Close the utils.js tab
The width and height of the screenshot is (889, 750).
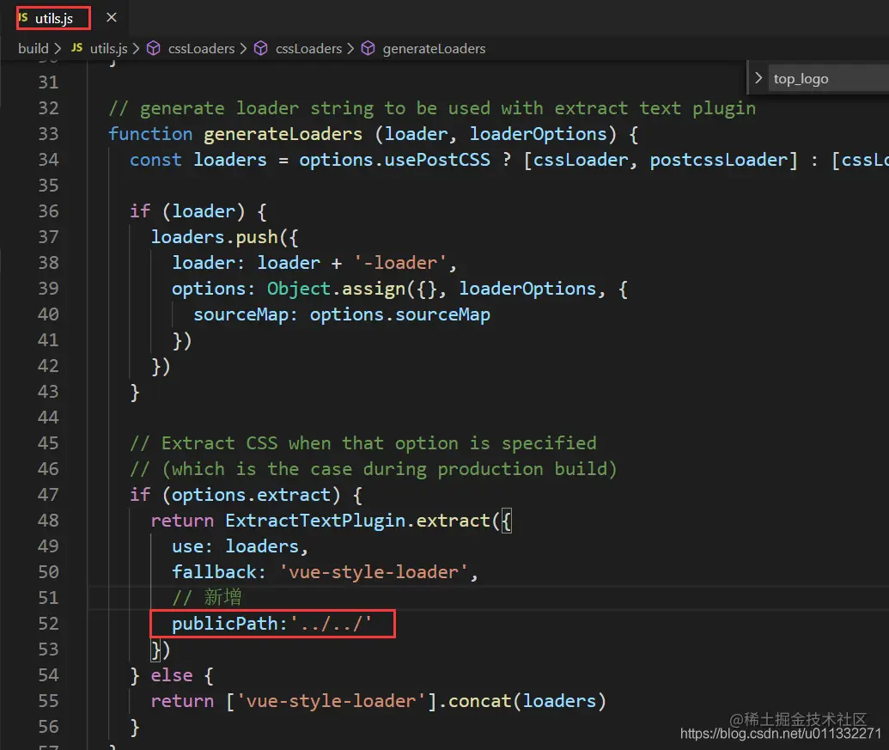[x=112, y=17]
